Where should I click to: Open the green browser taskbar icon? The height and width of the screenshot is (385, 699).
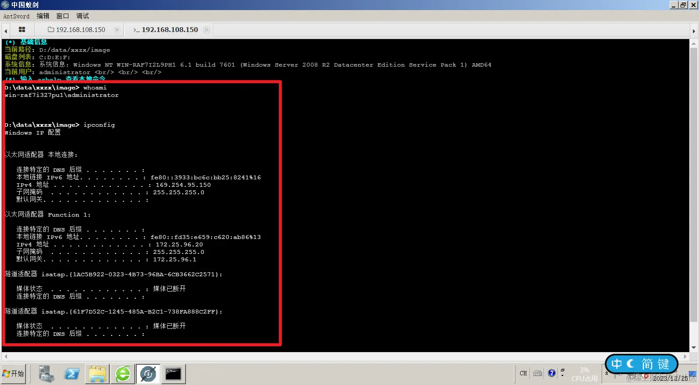click(x=123, y=374)
